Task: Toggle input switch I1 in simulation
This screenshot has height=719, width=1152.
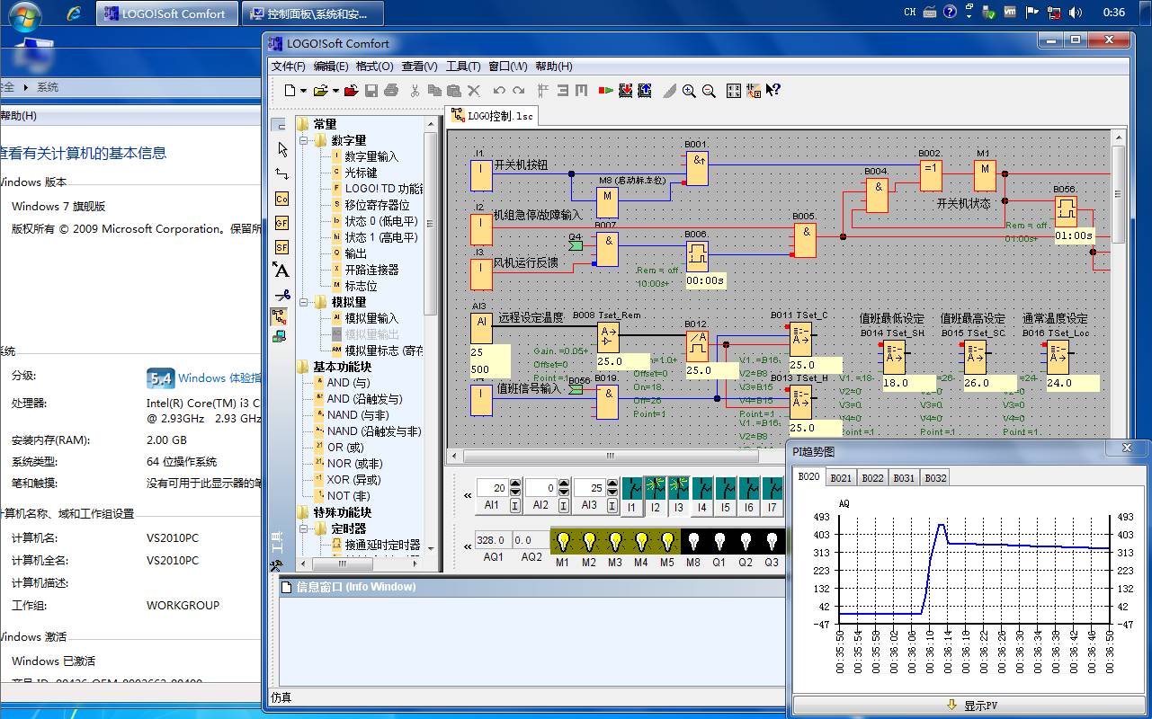Action: click(x=632, y=488)
